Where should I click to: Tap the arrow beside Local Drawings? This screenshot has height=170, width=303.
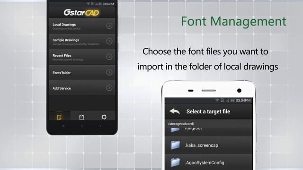[x=109, y=26]
